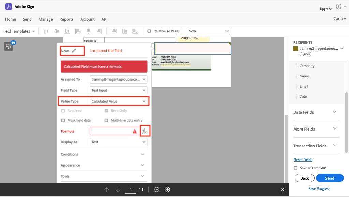Select the highlighted field on the document

tap(192, 48)
